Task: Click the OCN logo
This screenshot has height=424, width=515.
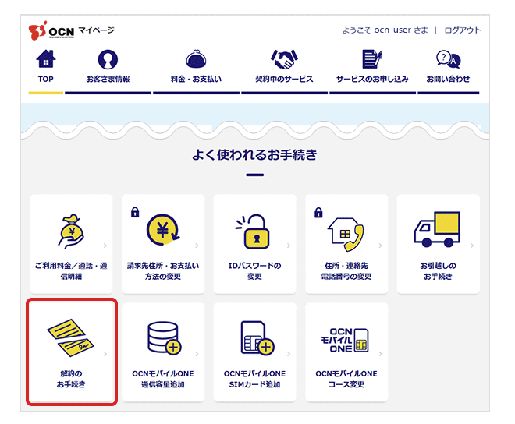Action: click(x=51, y=30)
